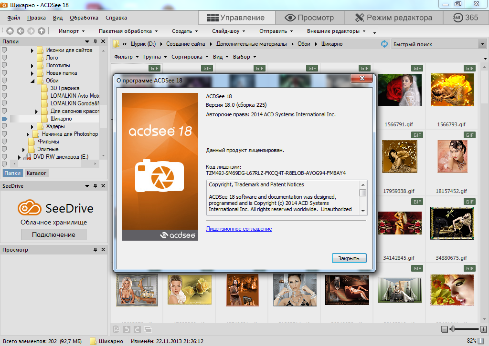Close the SeeDrive panel
This screenshot has height=346, width=489.
[103, 186]
